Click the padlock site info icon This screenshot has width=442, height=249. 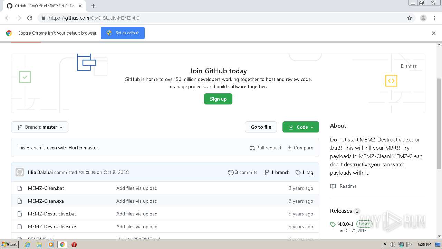coord(43,18)
